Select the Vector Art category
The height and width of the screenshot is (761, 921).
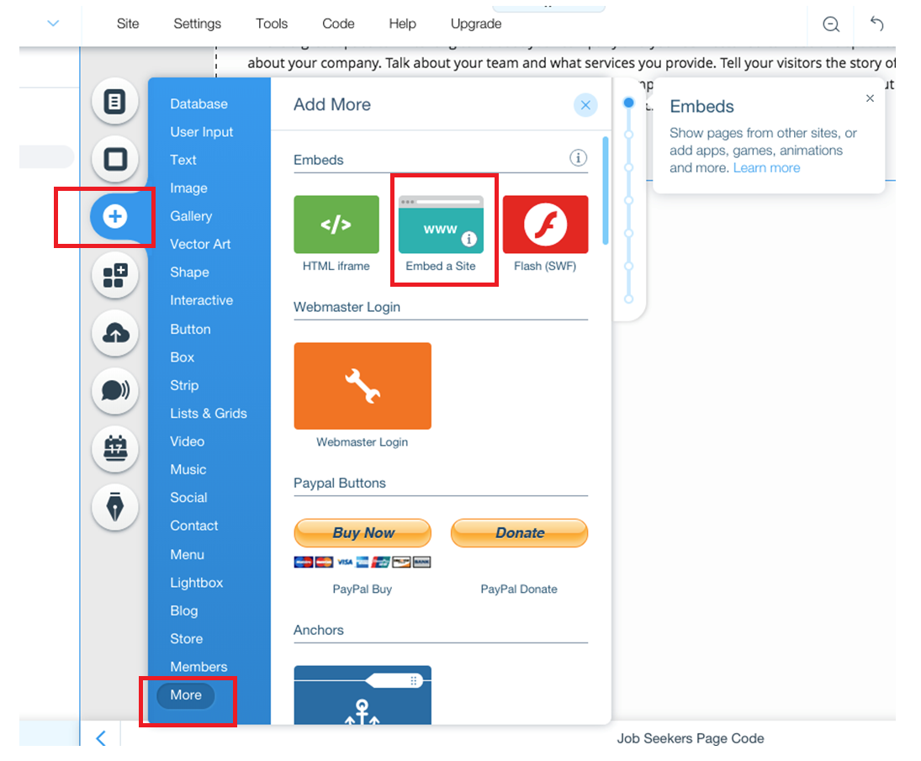click(200, 244)
